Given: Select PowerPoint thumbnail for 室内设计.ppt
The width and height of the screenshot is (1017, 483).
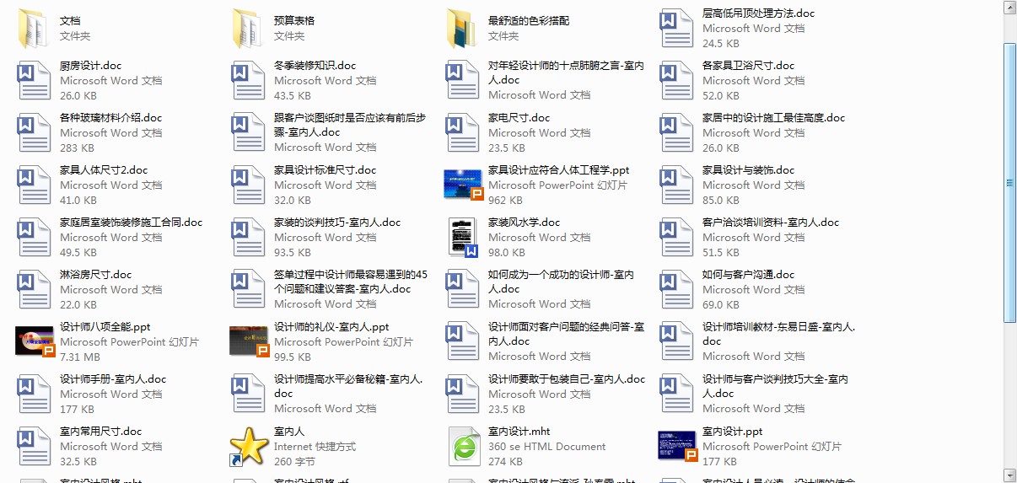Looking at the screenshot, I should point(677,447).
